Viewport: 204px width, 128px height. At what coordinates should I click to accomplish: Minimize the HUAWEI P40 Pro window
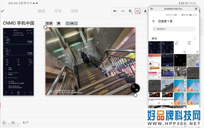(x=152, y=9)
